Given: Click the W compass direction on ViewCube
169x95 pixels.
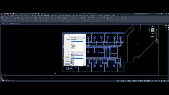Looking at the screenshot, I should (x=149, y=30).
